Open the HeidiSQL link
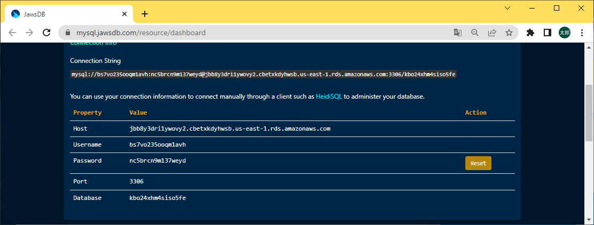Screen dimensions: 594x225 point(329,97)
